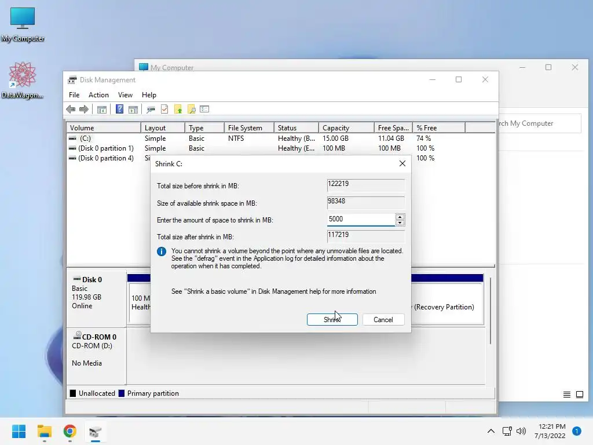Click 15.00 GB capacity cell

click(x=335, y=138)
